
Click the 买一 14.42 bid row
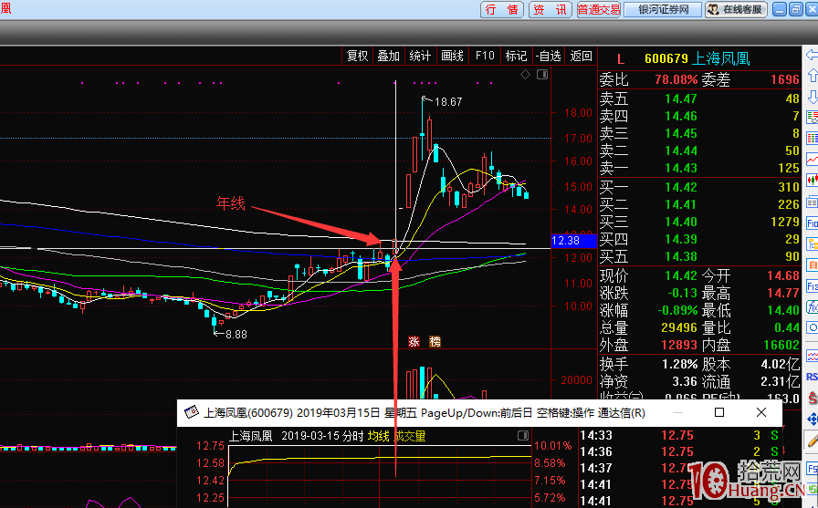[x=699, y=187]
